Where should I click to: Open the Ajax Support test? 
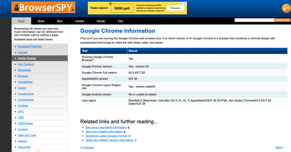pyautogui.click(x=26, y=64)
